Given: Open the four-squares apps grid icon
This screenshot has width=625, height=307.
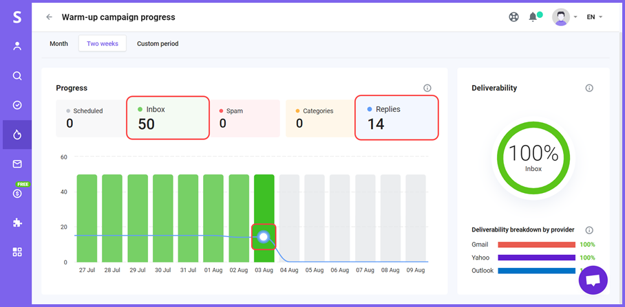Looking at the screenshot, I should [x=17, y=252].
